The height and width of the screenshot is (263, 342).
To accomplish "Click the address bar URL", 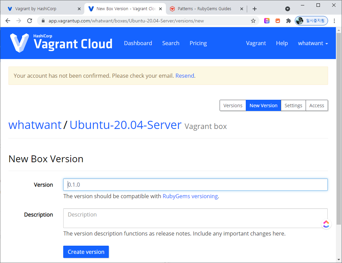I will pos(126,21).
